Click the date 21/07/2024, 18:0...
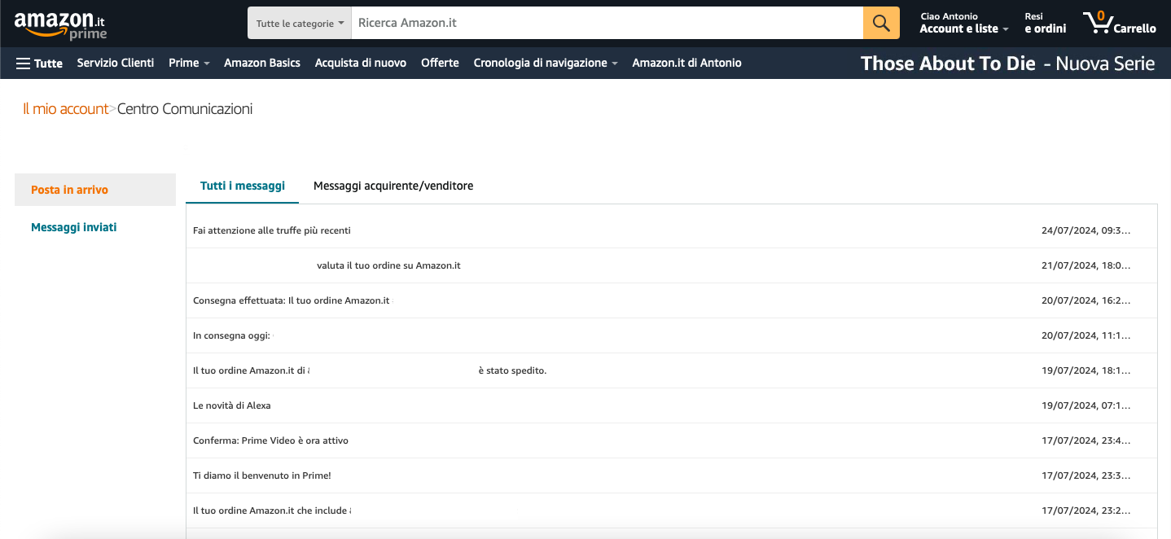 coord(1085,265)
